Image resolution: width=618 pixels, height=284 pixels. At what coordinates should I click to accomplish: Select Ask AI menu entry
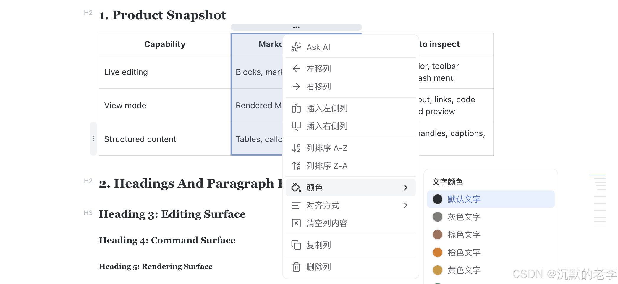tap(351, 47)
